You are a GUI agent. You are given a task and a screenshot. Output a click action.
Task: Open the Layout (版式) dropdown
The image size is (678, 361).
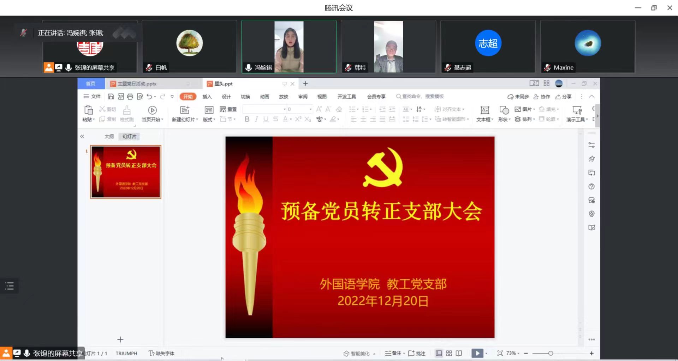[x=209, y=120]
